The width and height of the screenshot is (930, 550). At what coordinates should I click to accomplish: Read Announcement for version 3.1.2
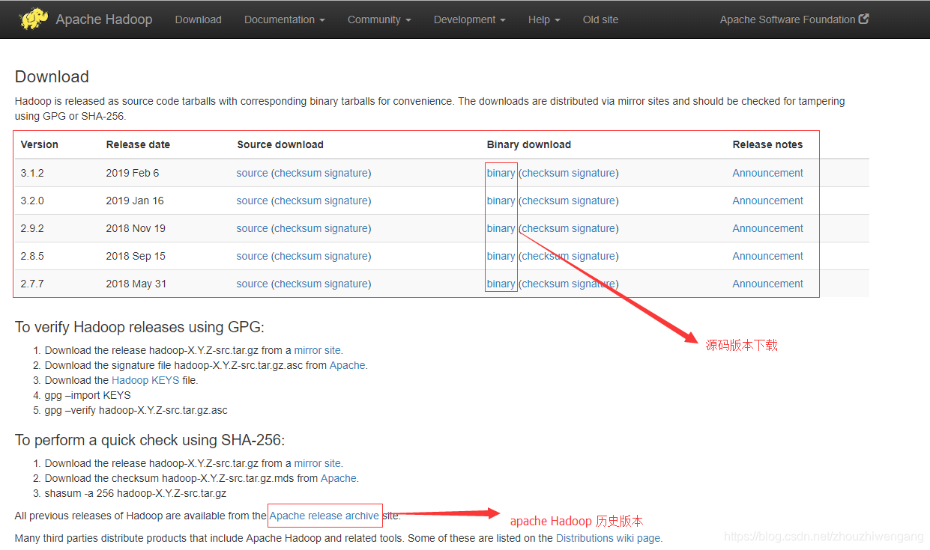click(768, 173)
